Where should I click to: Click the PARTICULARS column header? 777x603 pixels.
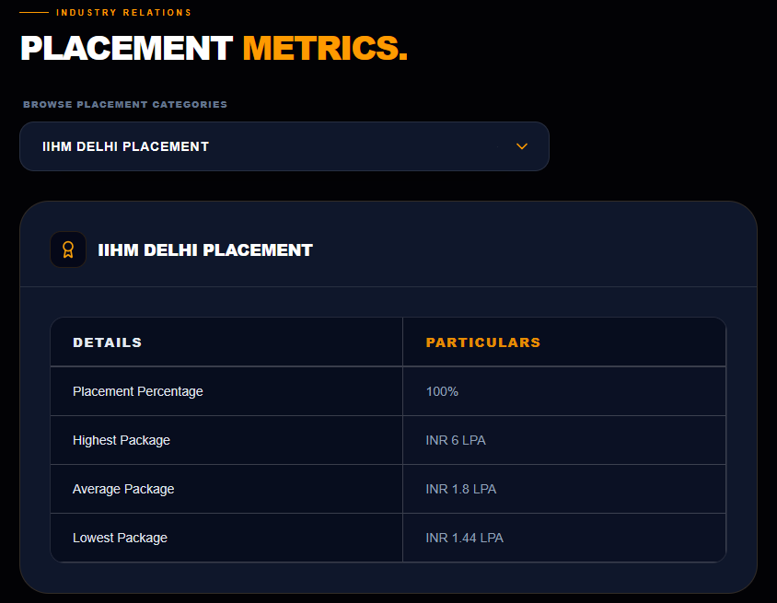[x=483, y=342]
